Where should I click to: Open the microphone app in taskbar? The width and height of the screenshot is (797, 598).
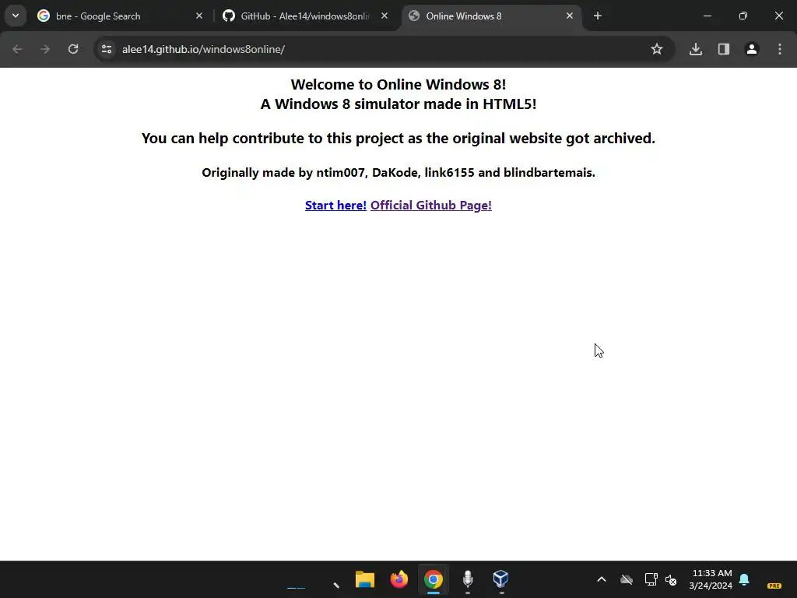click(468, 579)
